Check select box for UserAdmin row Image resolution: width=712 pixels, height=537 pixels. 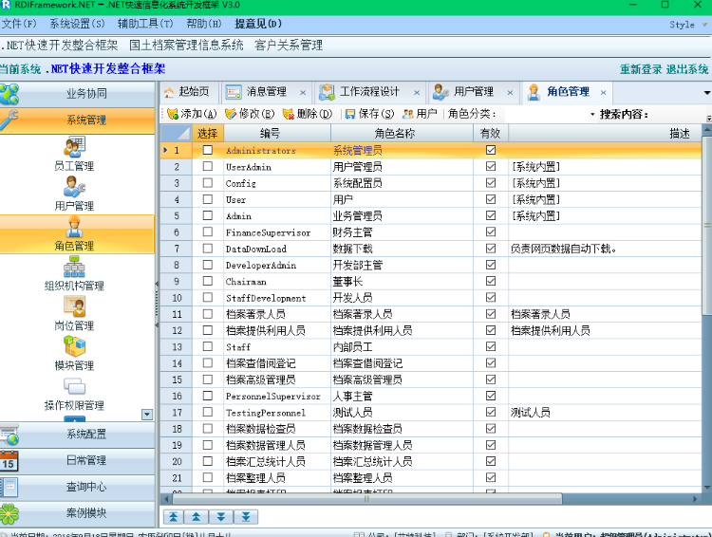coord(208,166)
